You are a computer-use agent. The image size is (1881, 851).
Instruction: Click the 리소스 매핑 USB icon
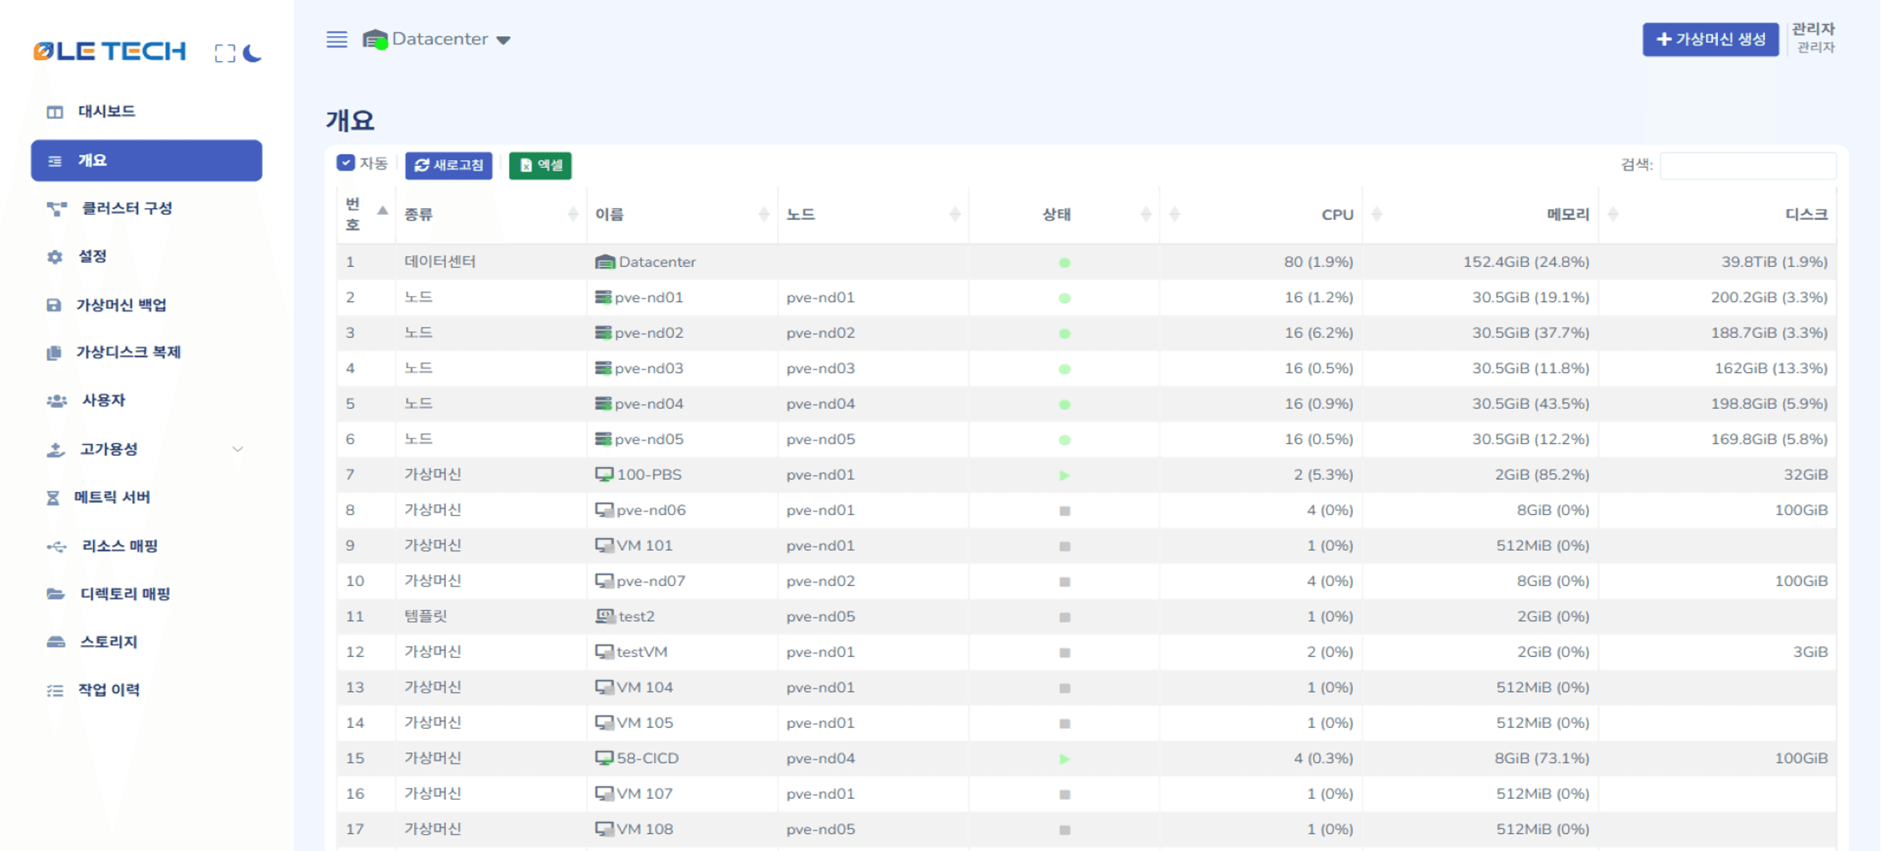(56, 547)
